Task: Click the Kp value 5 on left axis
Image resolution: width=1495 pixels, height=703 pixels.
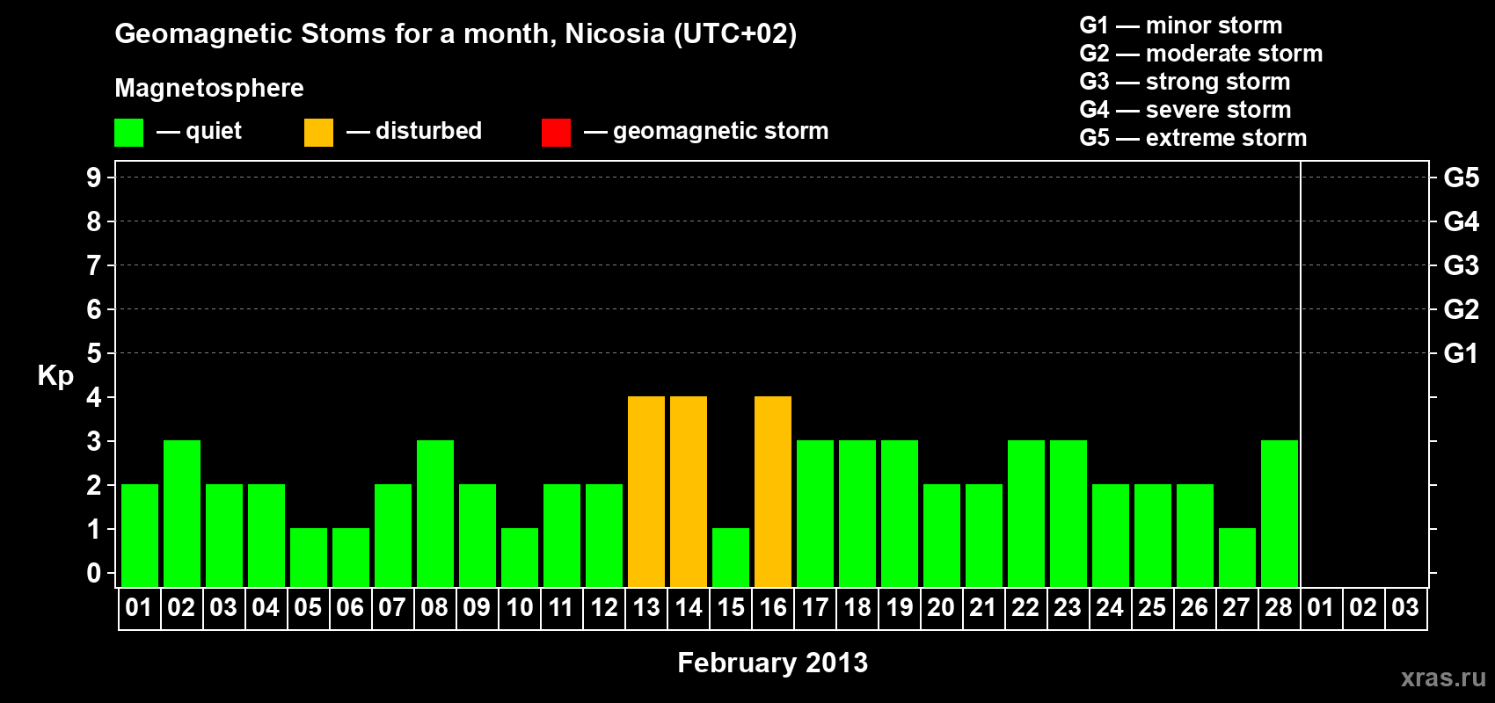Action: [x=94, y=353]
